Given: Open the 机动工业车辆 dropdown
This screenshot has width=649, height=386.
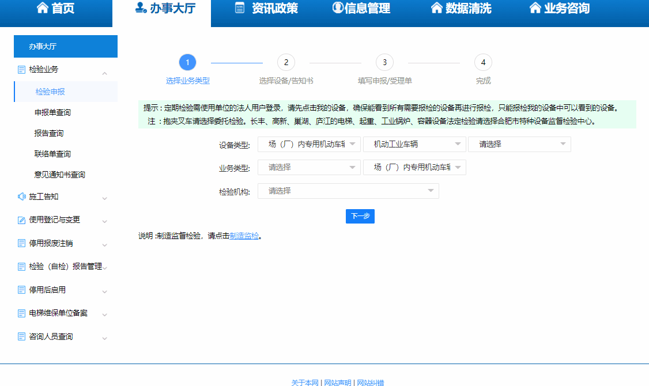Looking at the screenshot, I should coord(414,144).
